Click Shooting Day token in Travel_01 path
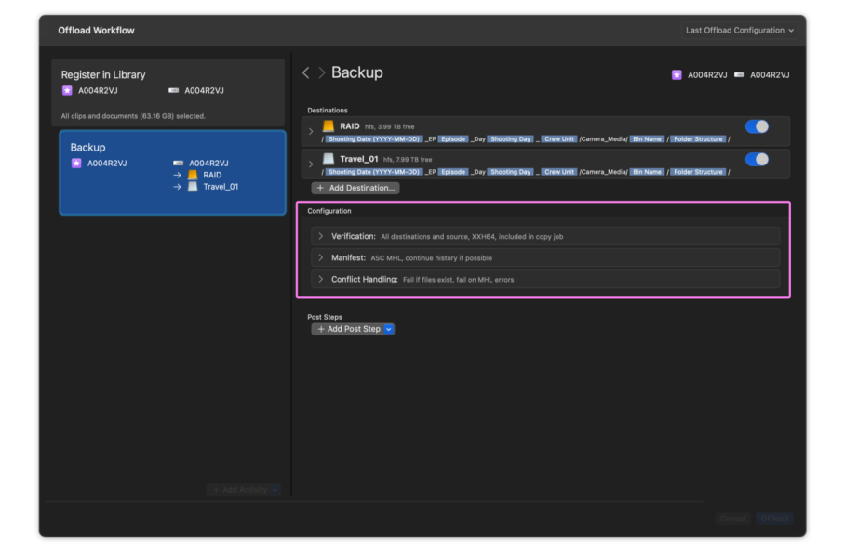This screenshot has height=552, width=845. [510, 172]
